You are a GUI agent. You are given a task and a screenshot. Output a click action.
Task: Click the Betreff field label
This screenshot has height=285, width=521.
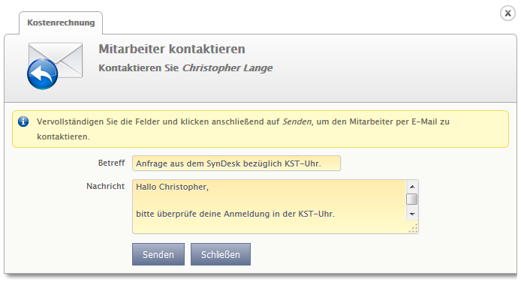point(111,163)
